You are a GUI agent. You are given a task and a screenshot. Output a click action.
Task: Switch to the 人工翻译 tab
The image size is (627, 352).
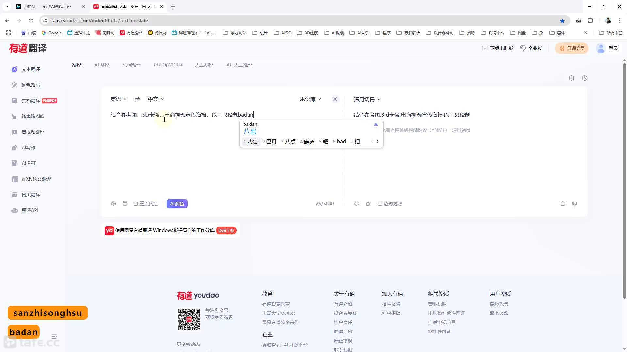[x=204, y=65]
